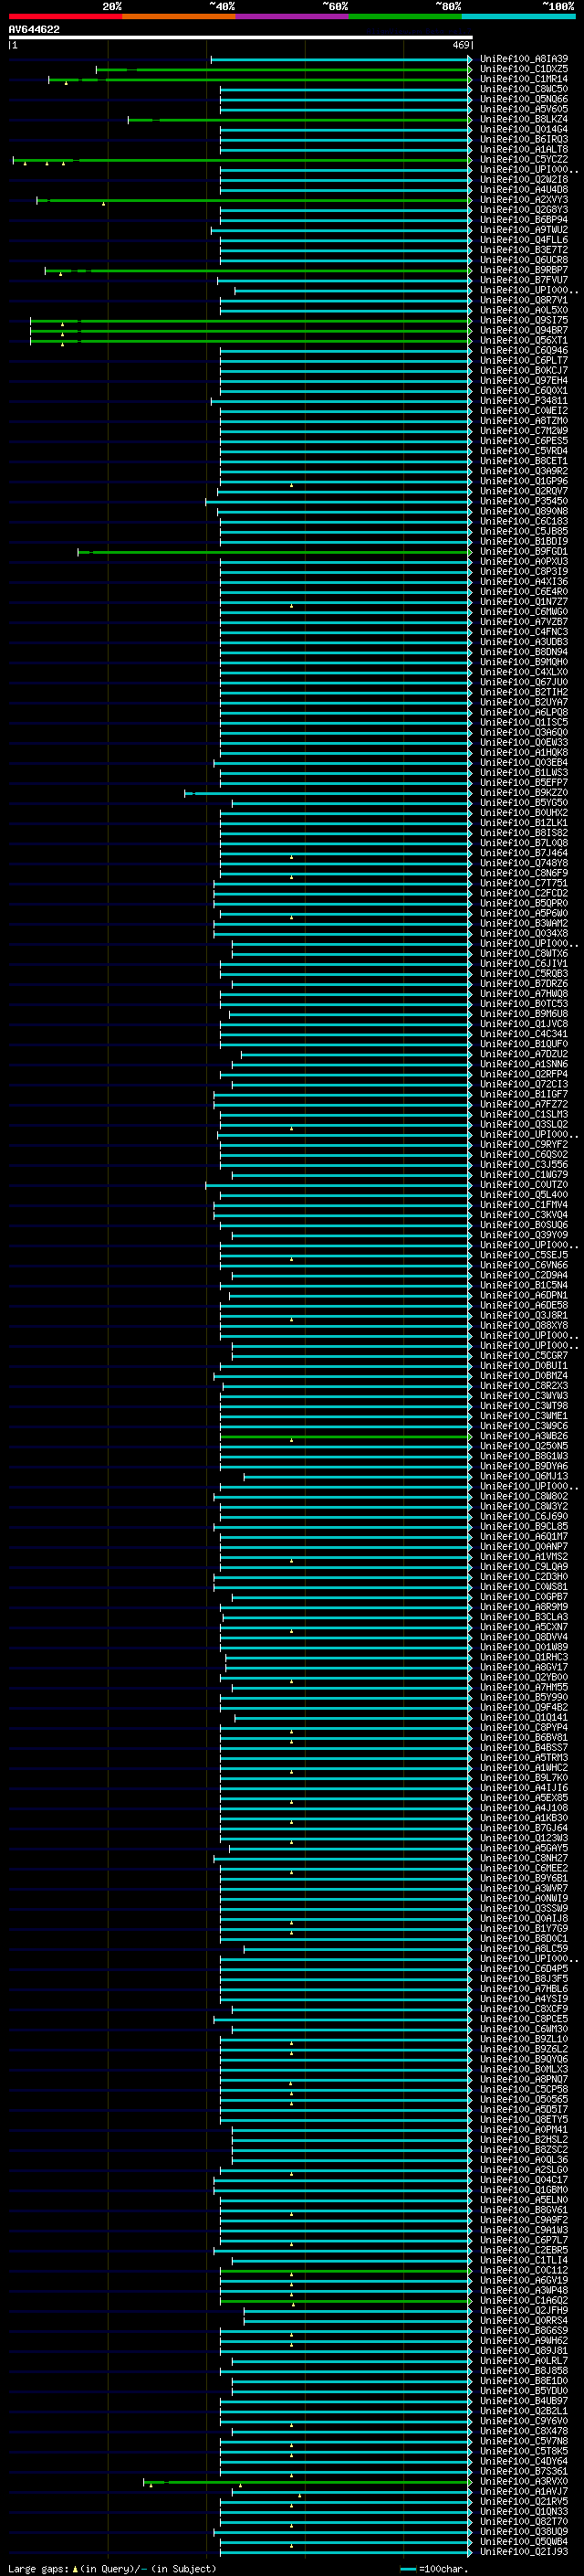
Task: Select label UniRef100_Q6MJ13
Action: [523, 1476]
